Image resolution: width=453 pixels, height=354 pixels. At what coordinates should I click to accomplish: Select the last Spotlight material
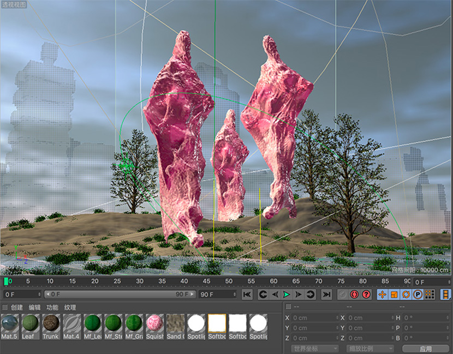coord(259,327)
